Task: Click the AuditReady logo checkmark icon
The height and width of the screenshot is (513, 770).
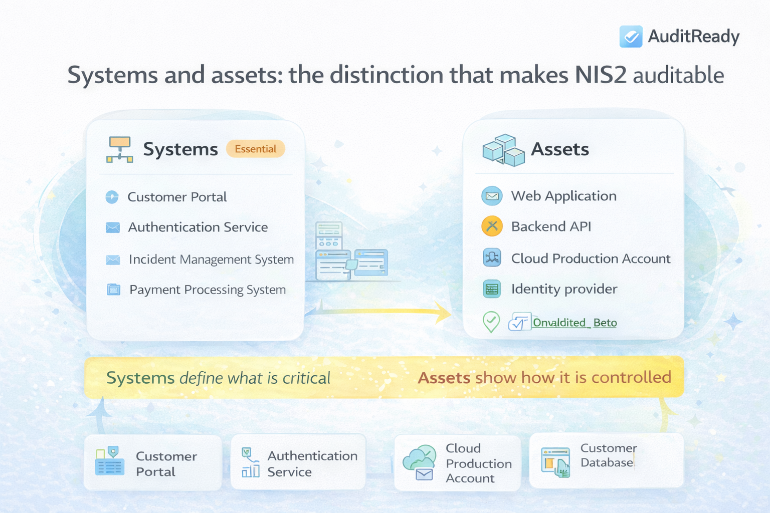Action: click(x=631, y=37)
